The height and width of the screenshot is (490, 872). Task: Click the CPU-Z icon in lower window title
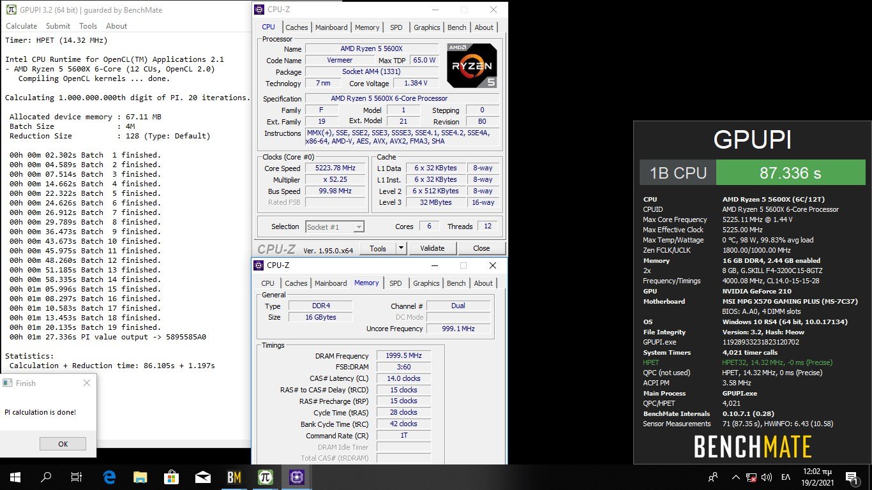pos(259,265)
